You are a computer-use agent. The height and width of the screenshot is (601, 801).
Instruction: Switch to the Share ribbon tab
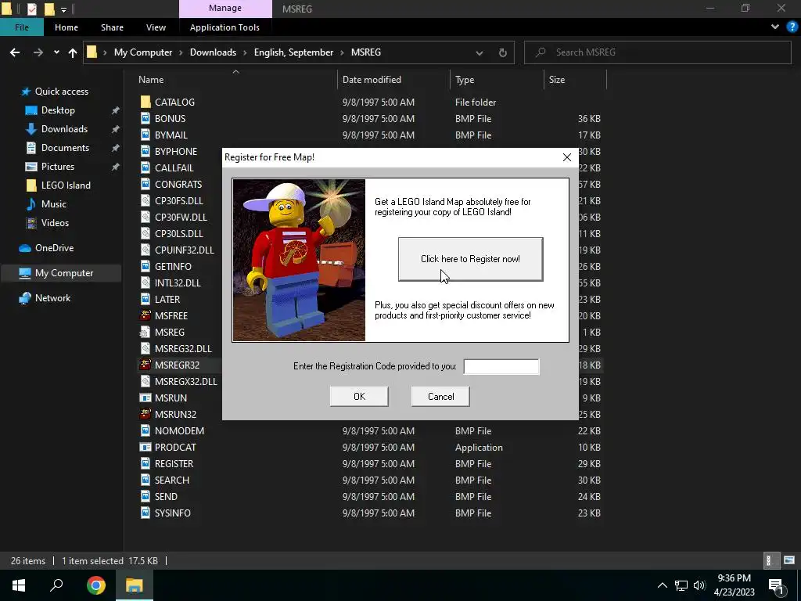[113, 27]
